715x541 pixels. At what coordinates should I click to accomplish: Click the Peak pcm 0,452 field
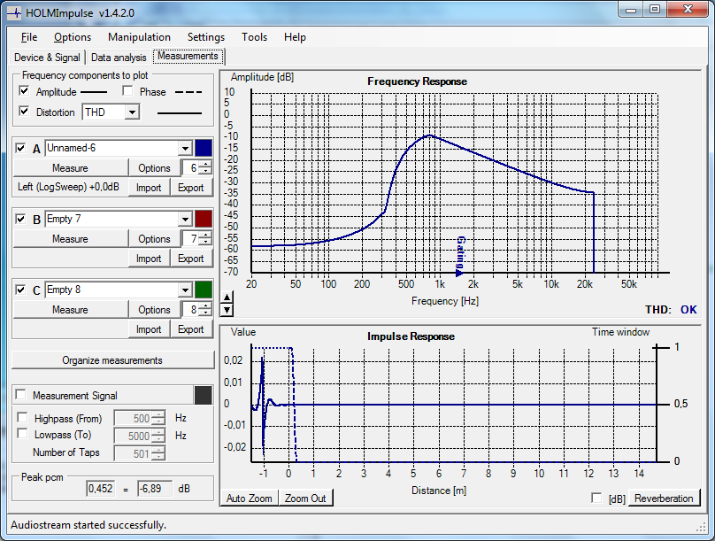coord(100,489)
